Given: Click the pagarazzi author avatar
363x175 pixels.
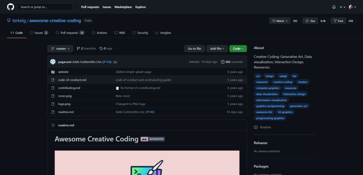Looking at the screenshot, I should [53, 62].
